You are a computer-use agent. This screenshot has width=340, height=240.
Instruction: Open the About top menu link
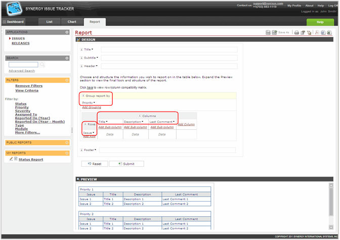[x=309, y=6]
